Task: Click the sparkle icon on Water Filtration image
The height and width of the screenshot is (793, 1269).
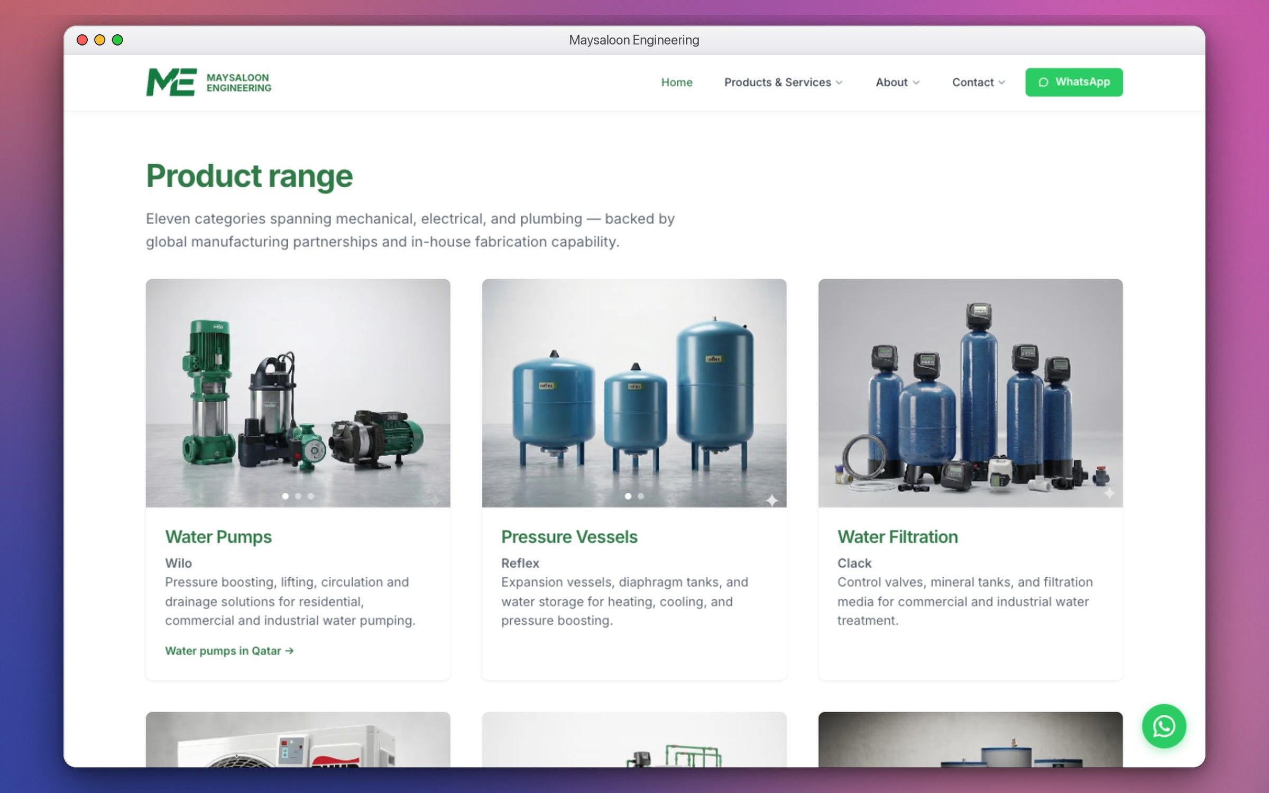Action: pos(1109,493)
